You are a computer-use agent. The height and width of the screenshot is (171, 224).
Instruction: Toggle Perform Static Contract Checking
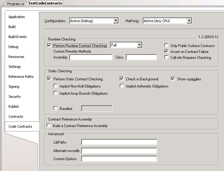(49, 79)
